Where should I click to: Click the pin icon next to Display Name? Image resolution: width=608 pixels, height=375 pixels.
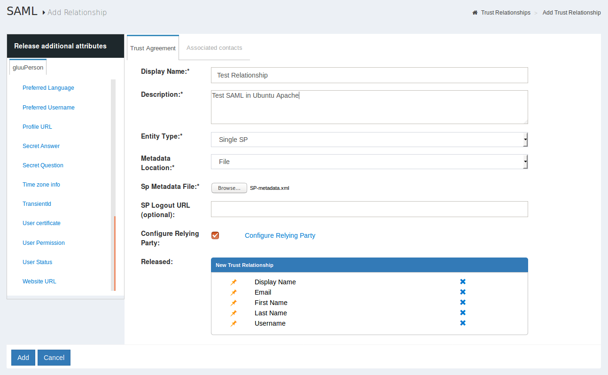point(234,282)
